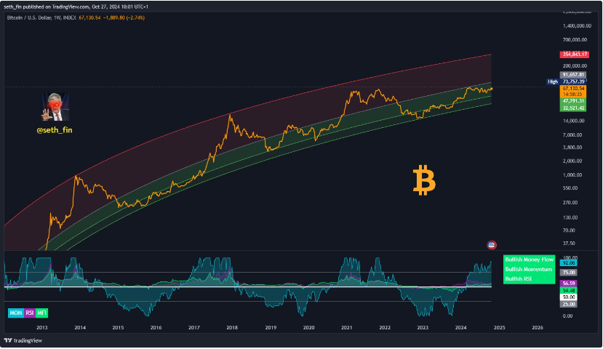
Task: Click the 2025 year on time axis
Action: (500, 327)
